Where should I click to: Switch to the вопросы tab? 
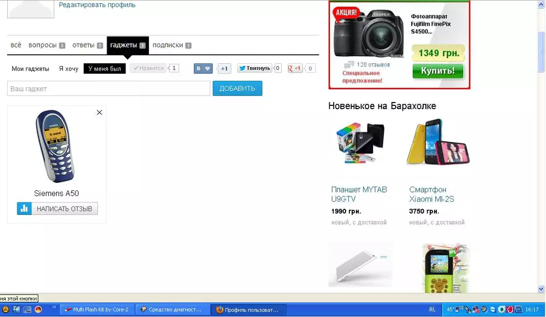coord(43,45)
